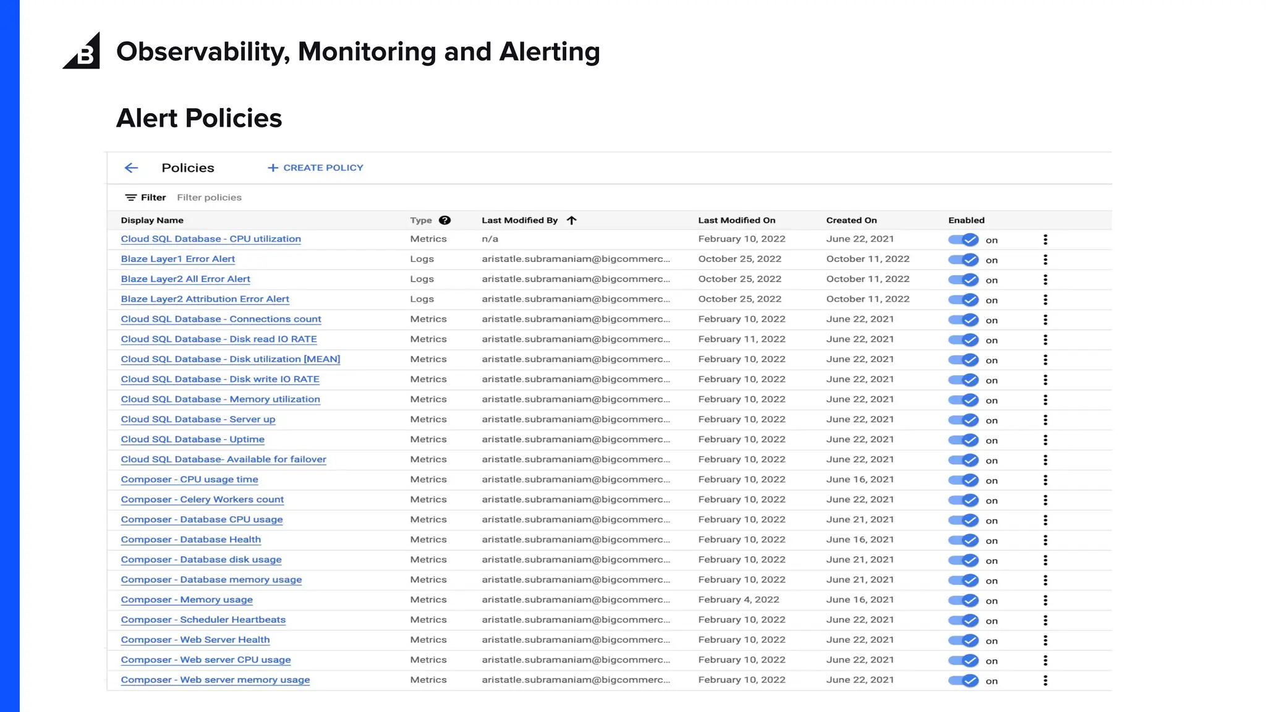Open Composer - Database disk usage link

201,559
